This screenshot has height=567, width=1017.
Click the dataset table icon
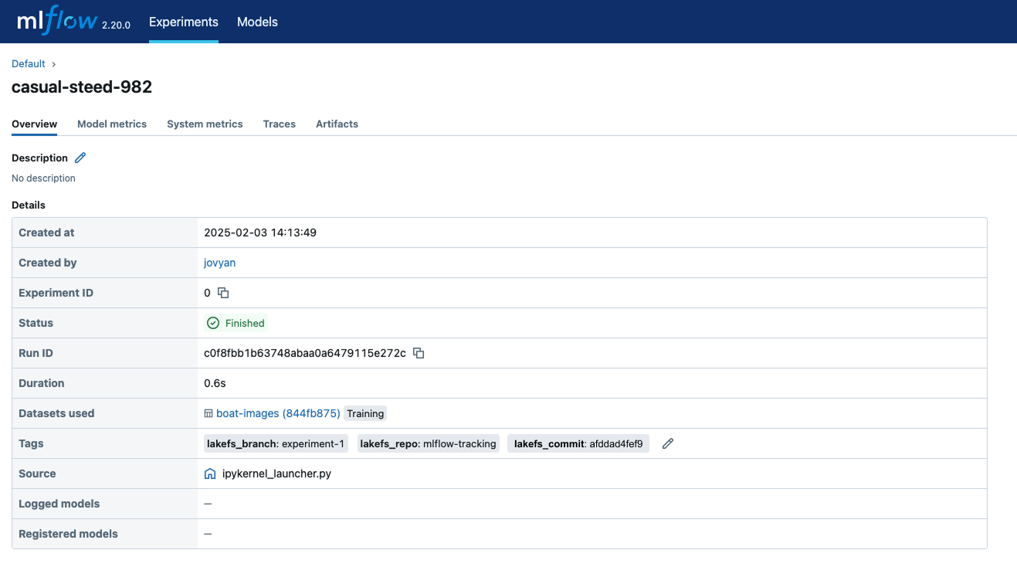pos(208,413)
